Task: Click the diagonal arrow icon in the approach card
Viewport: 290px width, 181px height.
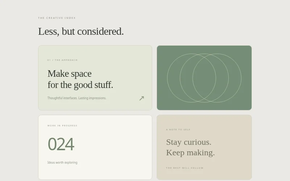Action: 142,98
